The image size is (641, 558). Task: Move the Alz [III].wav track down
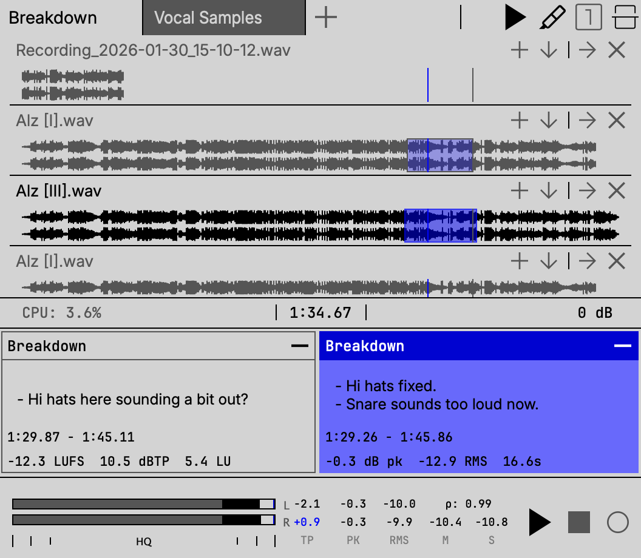tap(549, 191)
